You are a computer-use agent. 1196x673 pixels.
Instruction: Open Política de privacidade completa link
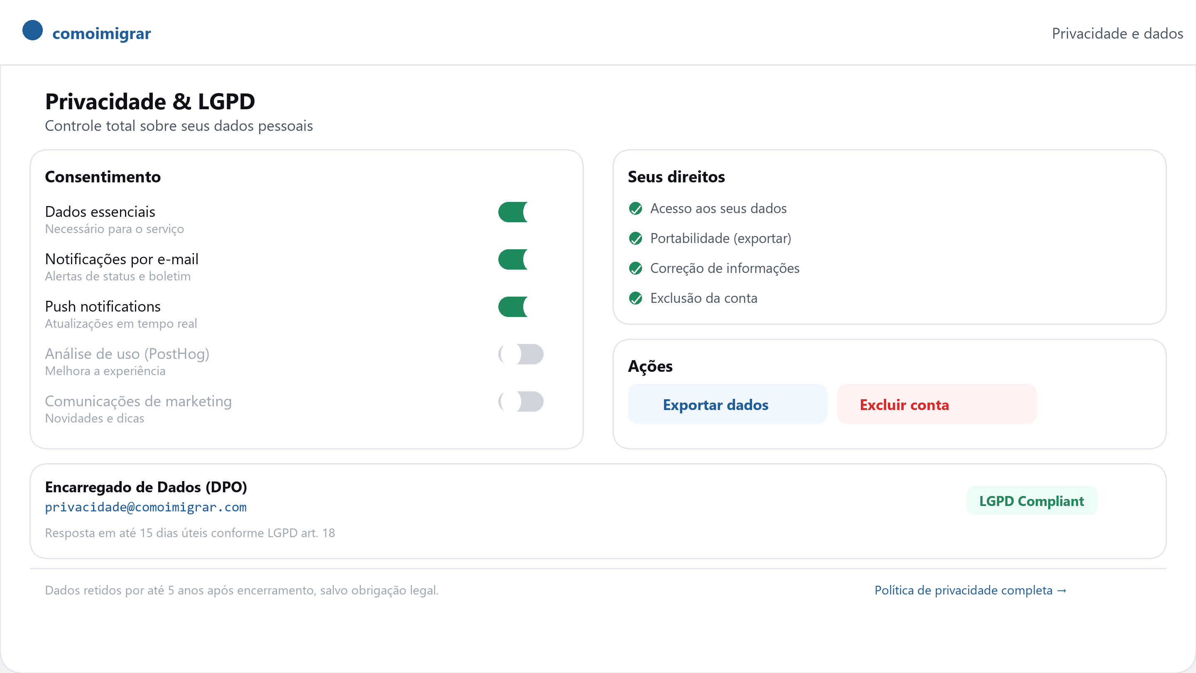pyautogui.click(x=971, y=590)
